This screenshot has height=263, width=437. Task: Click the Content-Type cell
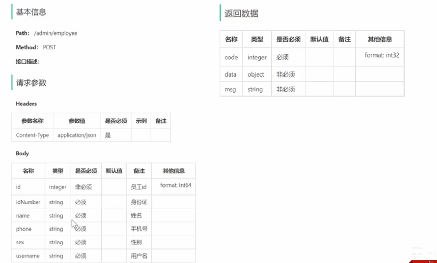click(32, 135)
